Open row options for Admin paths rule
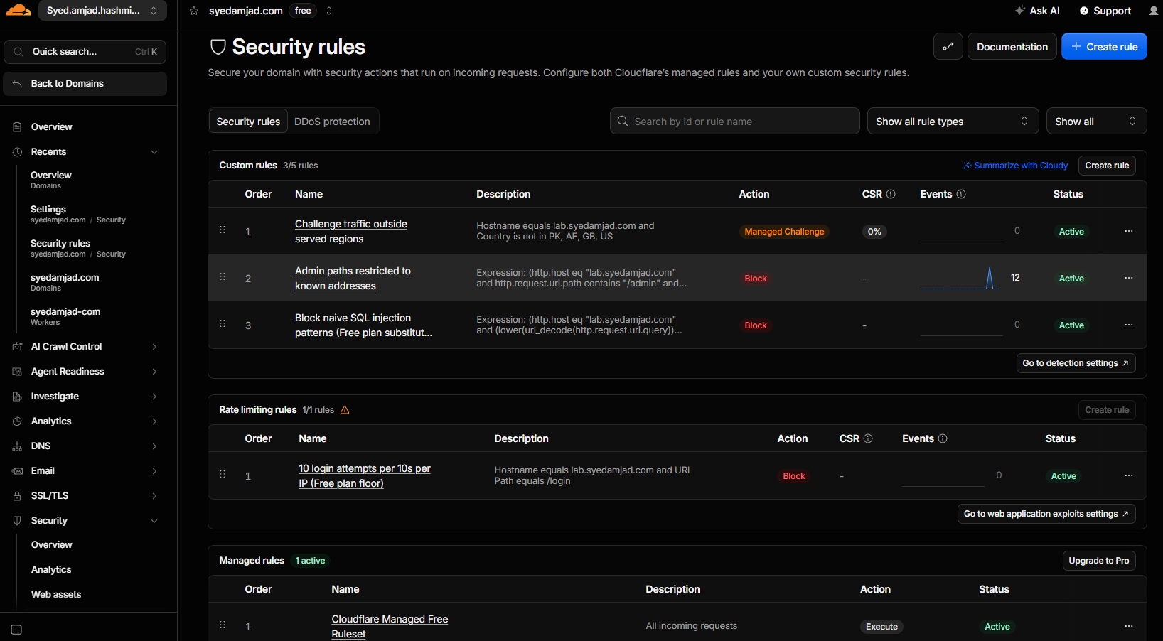This screenshot has width=1163, height=641. point(1129,278)
